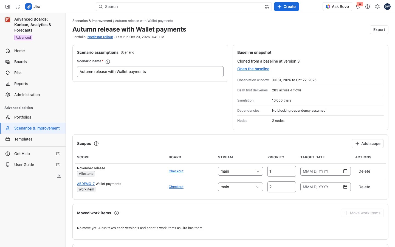
Task: Click the Jira logo
Action: tap(33, 7)
